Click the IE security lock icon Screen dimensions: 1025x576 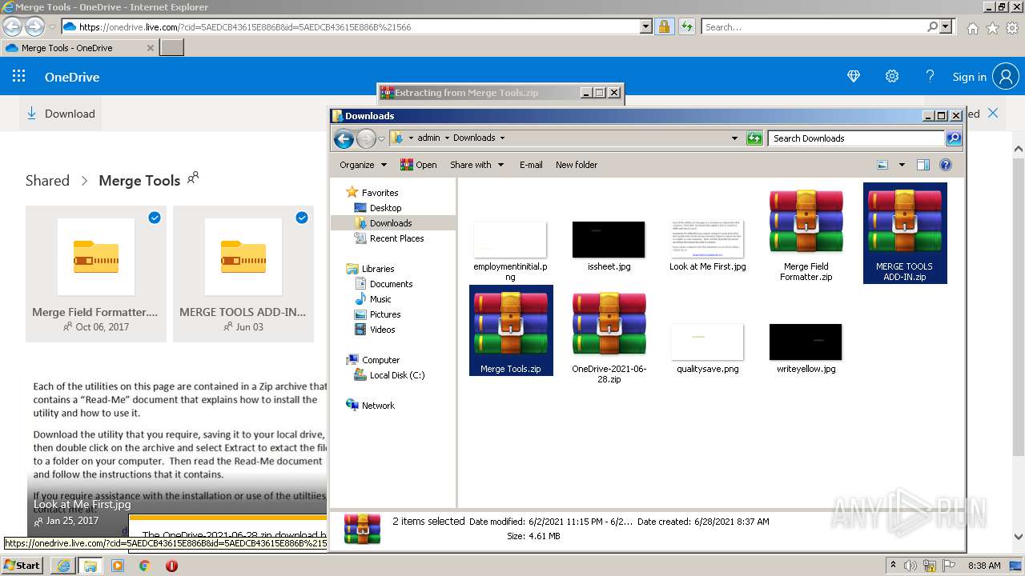[664, 26]
